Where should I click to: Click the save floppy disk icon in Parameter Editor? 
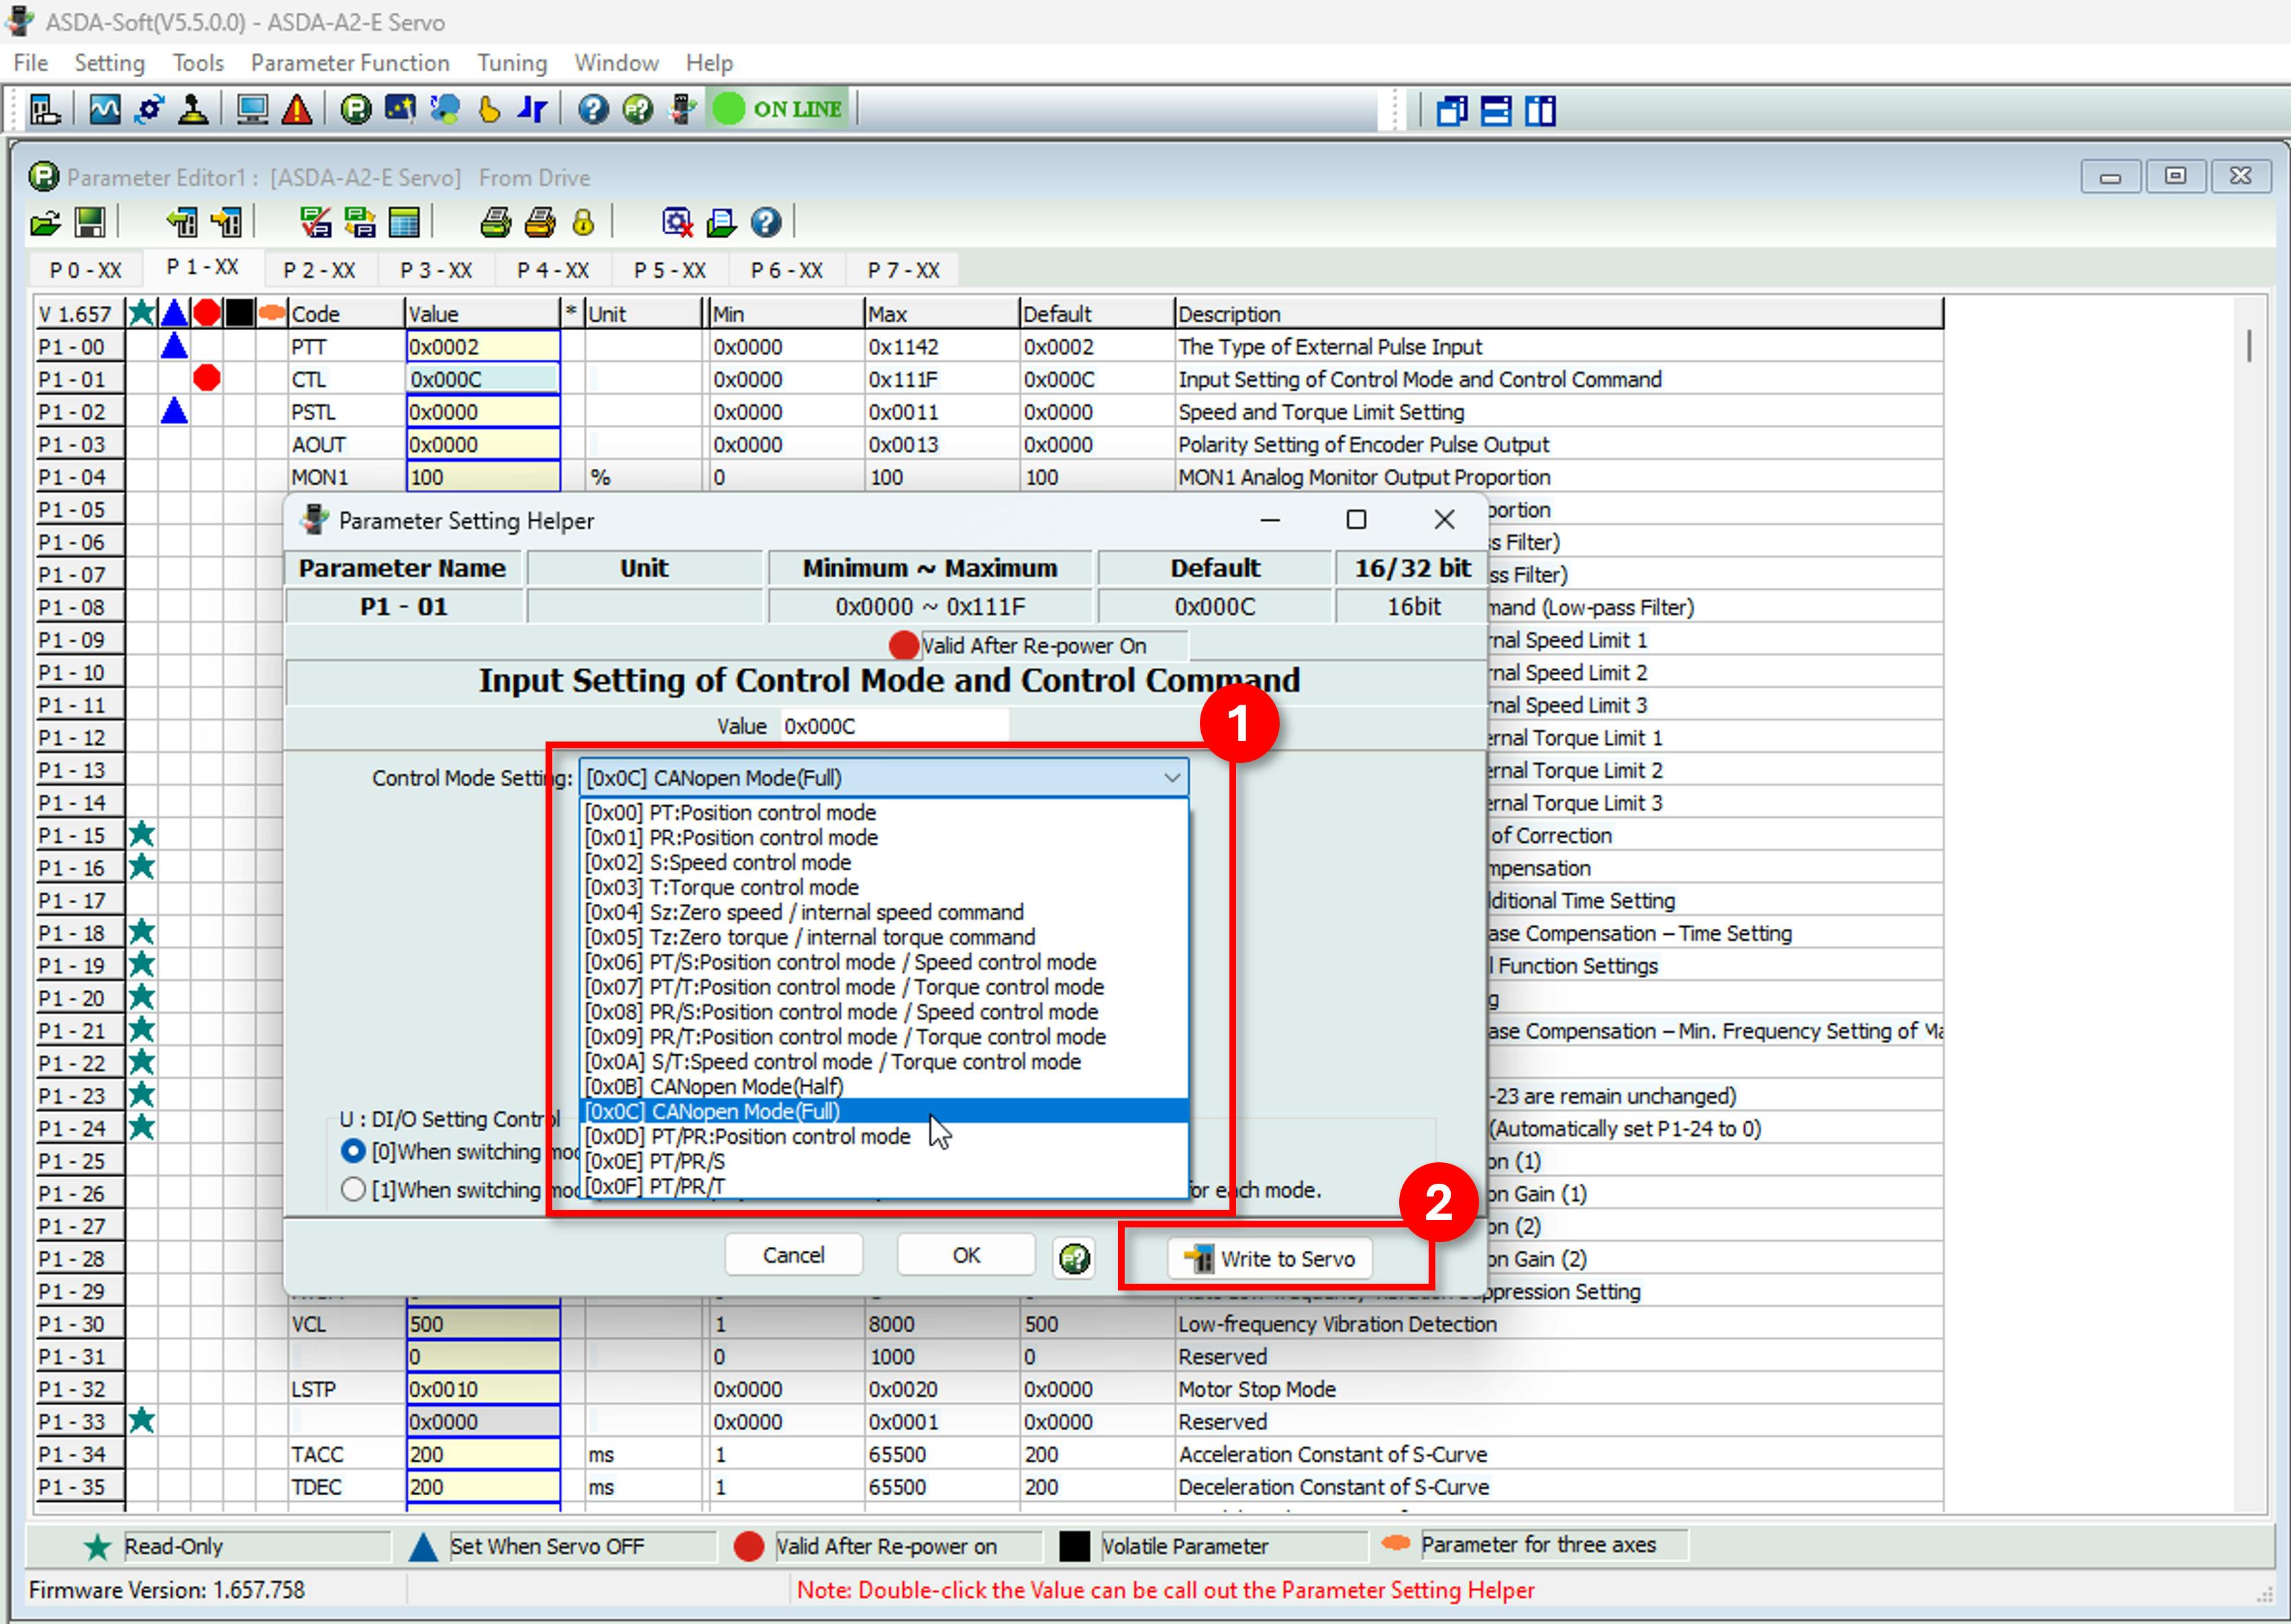90,222
